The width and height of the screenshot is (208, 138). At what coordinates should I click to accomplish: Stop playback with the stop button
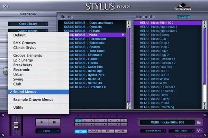click(x=54, y=122)
